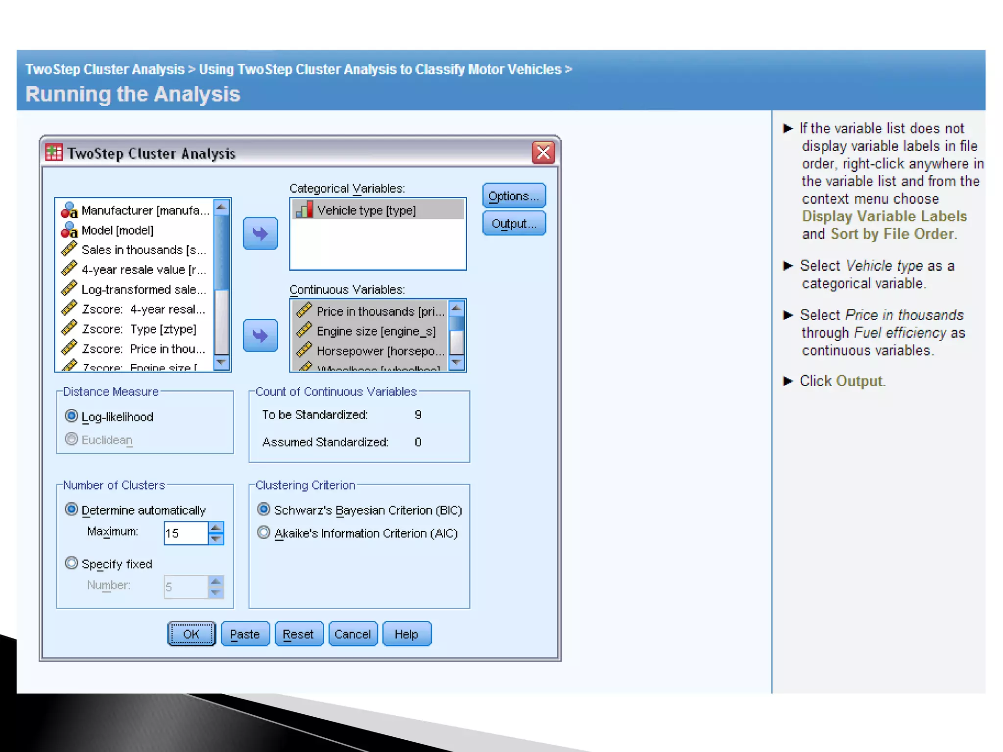This screenshot has width=1003, height=752.
Task: Click bar chart icon for Vehicle type
Action: click(x=304, y=210)
